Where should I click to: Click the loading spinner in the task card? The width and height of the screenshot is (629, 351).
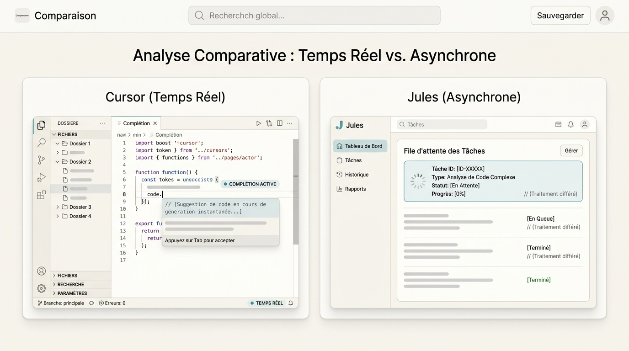[418, 181]
